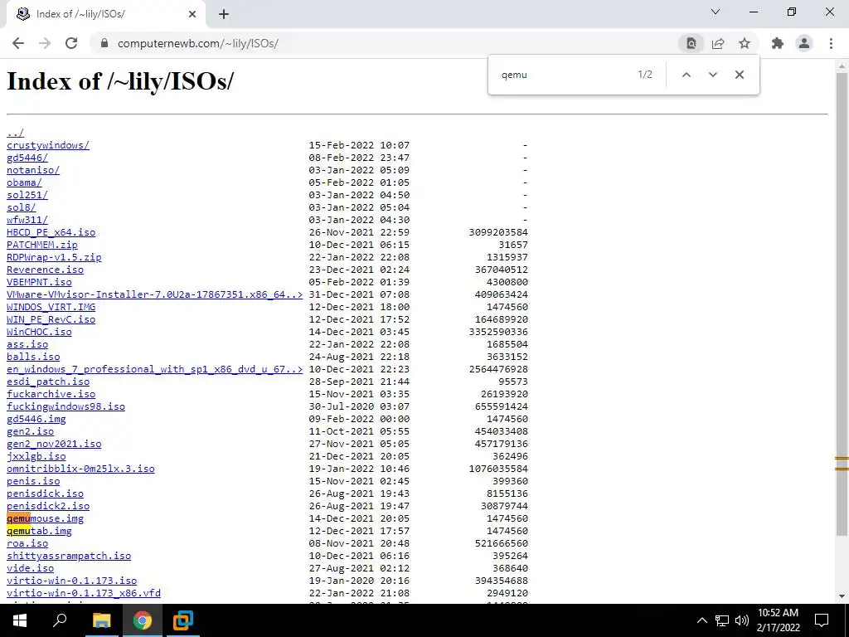Viewport: 849px width, 637px height.
Task: Download Reverence.iso
Action: tap(45, 270)
